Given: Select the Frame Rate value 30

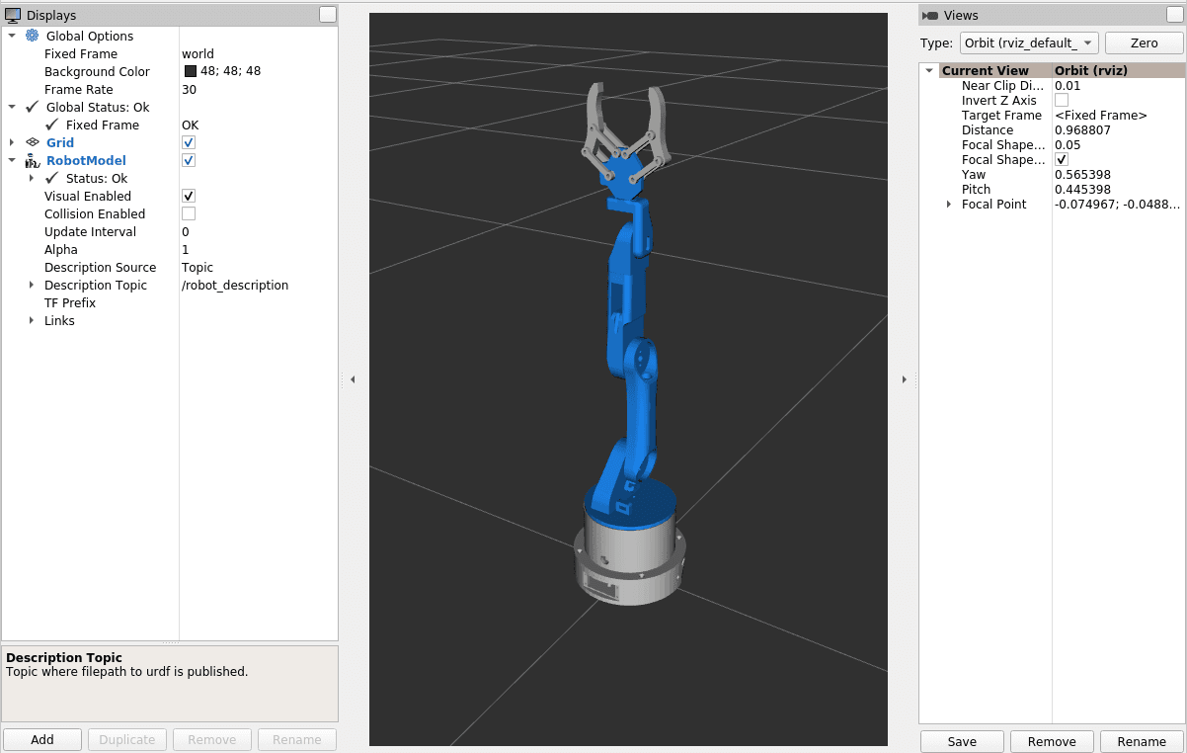Looking at the screenshot, I should pyautogui.click(x=189, y=89).
